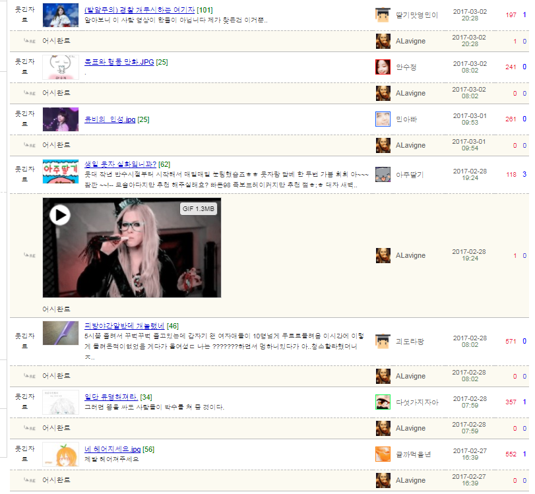Open the cartoon face thumbnail of .JPG [25] post
Viewport: 535px width, 494px height.
tap(61, 67)
